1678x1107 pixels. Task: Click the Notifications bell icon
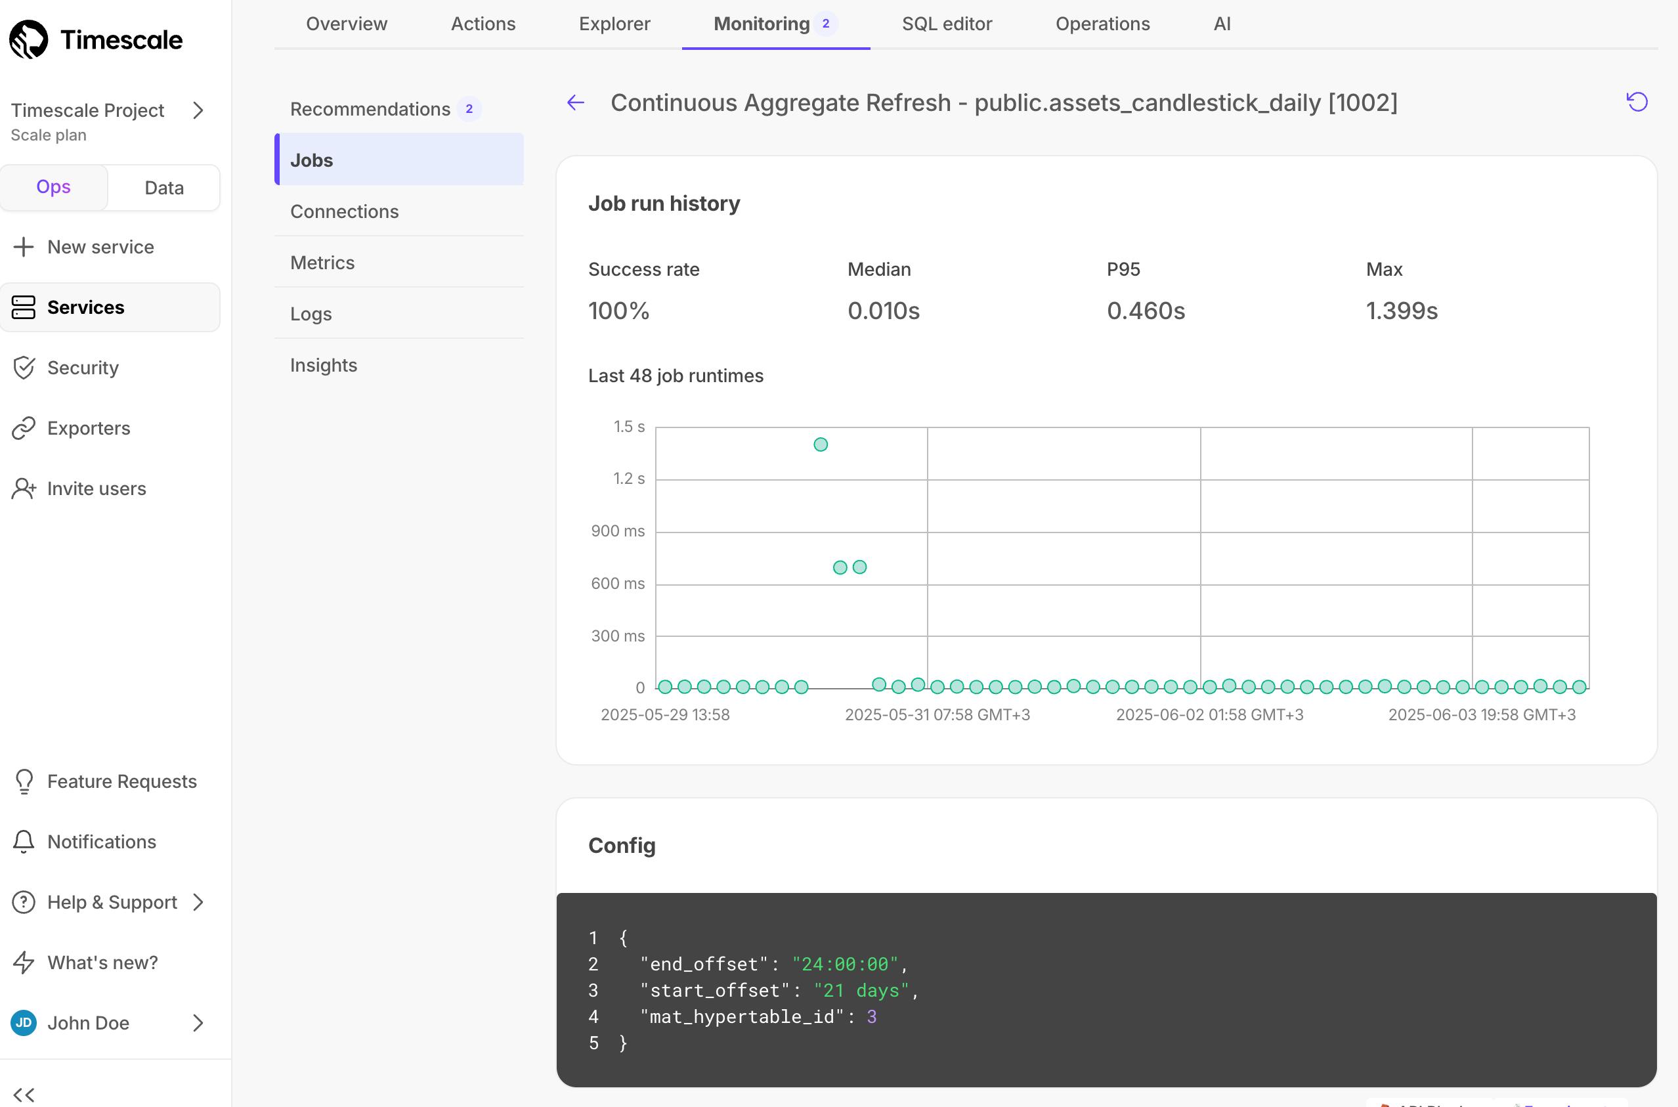point(23,842)
